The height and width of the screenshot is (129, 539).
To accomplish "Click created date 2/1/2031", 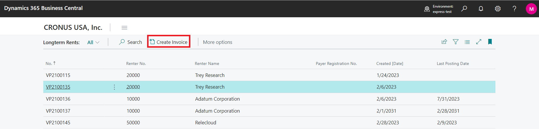I will 386,111.
